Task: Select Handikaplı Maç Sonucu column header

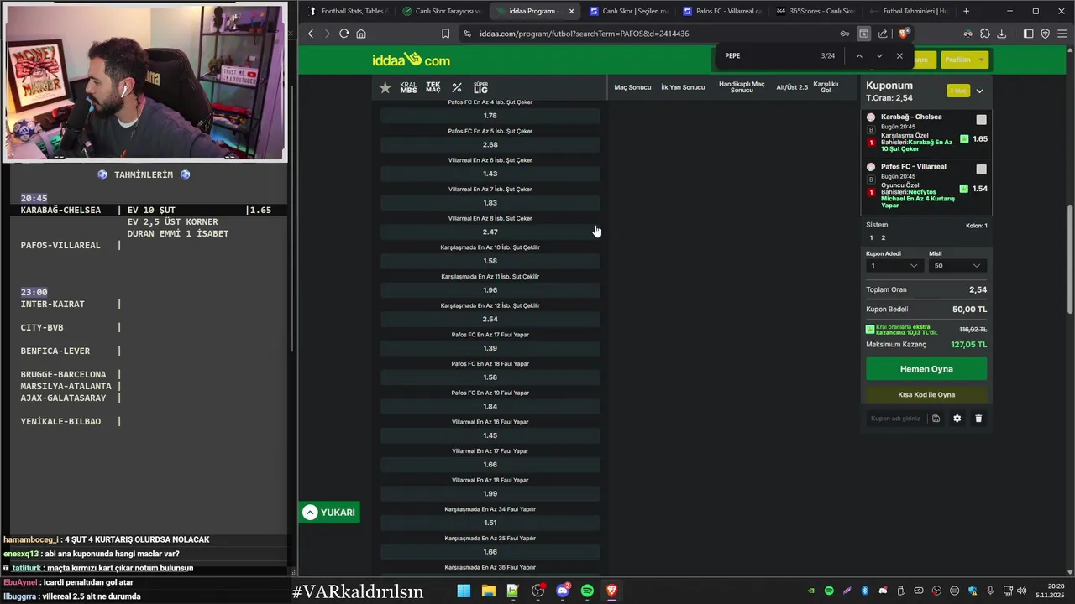Action: (x=742, y=87)
